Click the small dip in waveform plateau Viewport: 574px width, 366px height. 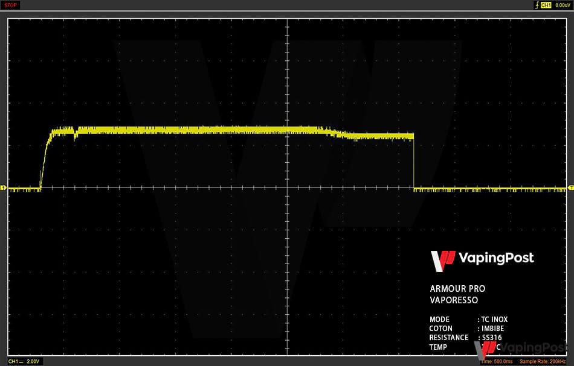[x=75, y=136]
